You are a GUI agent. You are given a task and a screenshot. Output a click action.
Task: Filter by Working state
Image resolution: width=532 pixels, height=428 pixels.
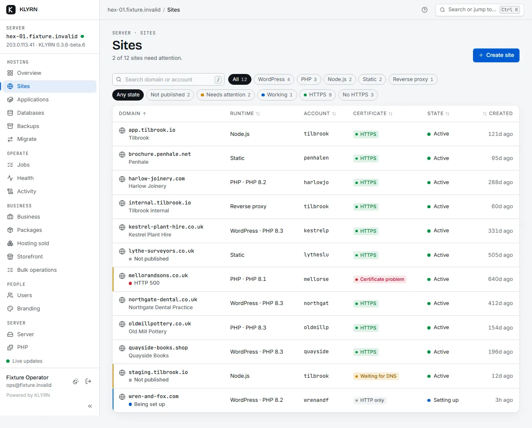click(277, 95)
